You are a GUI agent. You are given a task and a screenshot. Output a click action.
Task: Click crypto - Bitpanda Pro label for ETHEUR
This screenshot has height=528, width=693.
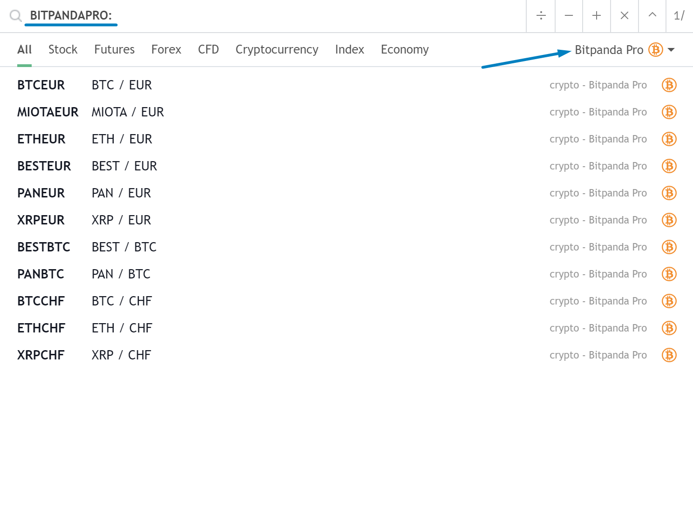coord(598,139)
